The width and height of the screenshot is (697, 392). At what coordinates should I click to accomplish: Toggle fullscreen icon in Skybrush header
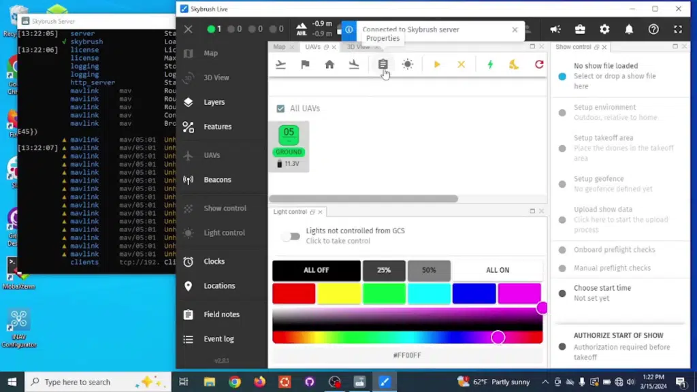pos(678,29)
